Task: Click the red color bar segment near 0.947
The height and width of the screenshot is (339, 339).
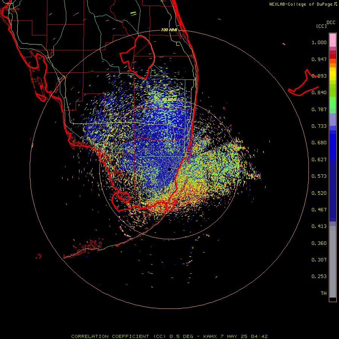Action: (333, 56)
